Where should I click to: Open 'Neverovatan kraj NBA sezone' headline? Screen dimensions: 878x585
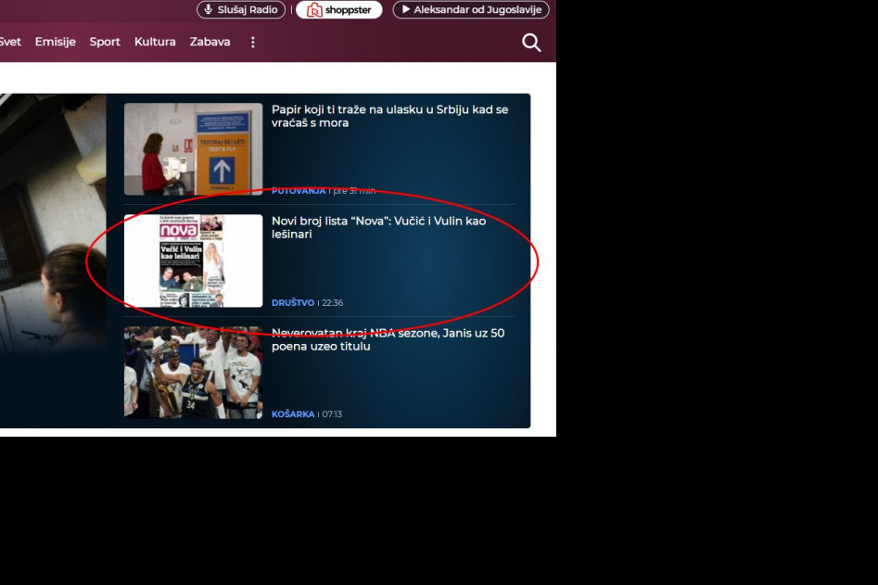pos(388,339)
